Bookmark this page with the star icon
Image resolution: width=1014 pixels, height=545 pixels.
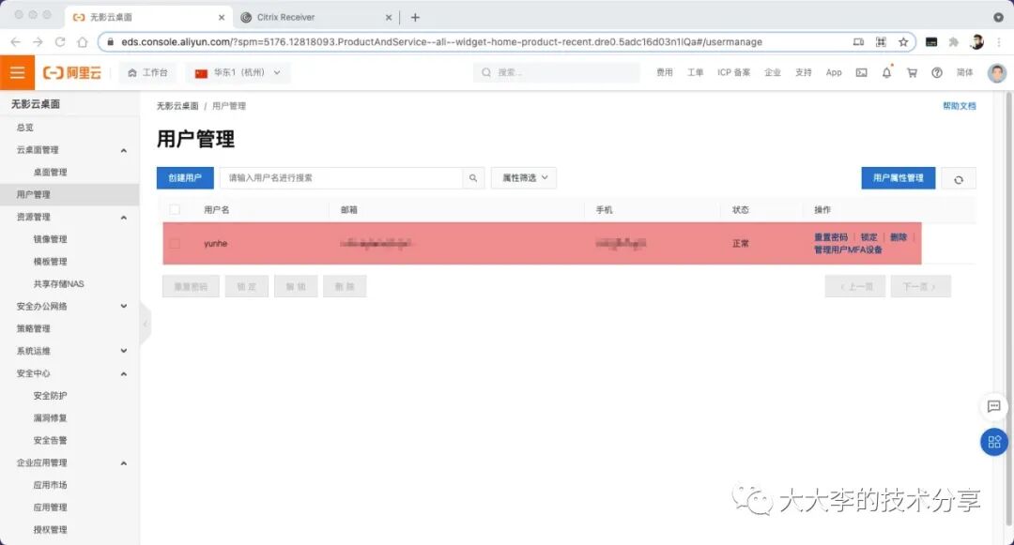(903, 42)
